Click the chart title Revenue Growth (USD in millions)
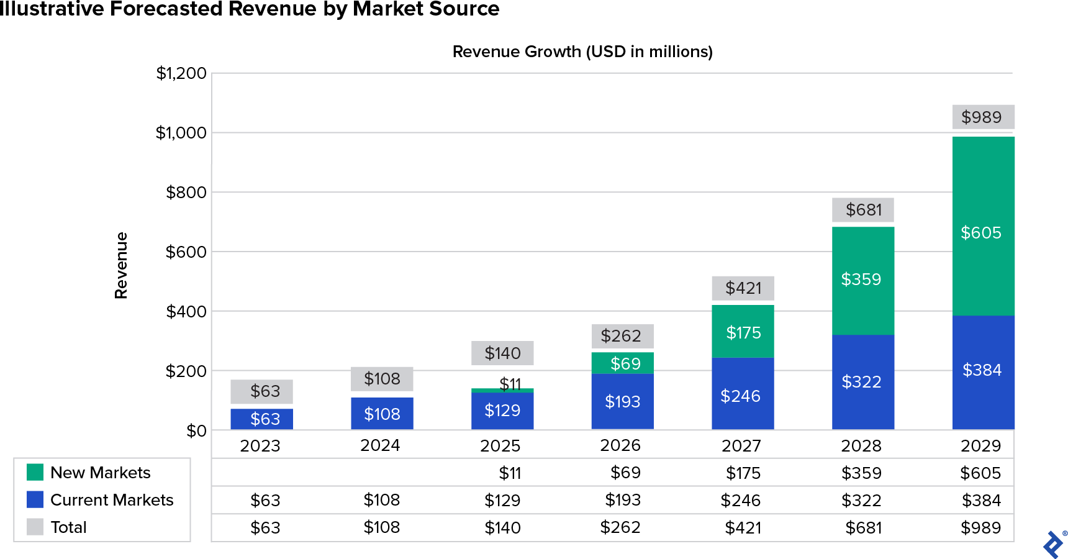Screen dimensions: 1068x559 pyautogui.click(x=582, y=52)
